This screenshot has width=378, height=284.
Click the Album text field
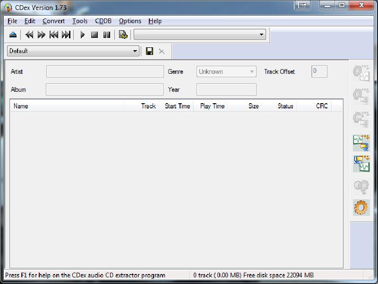tap(104, 89)
